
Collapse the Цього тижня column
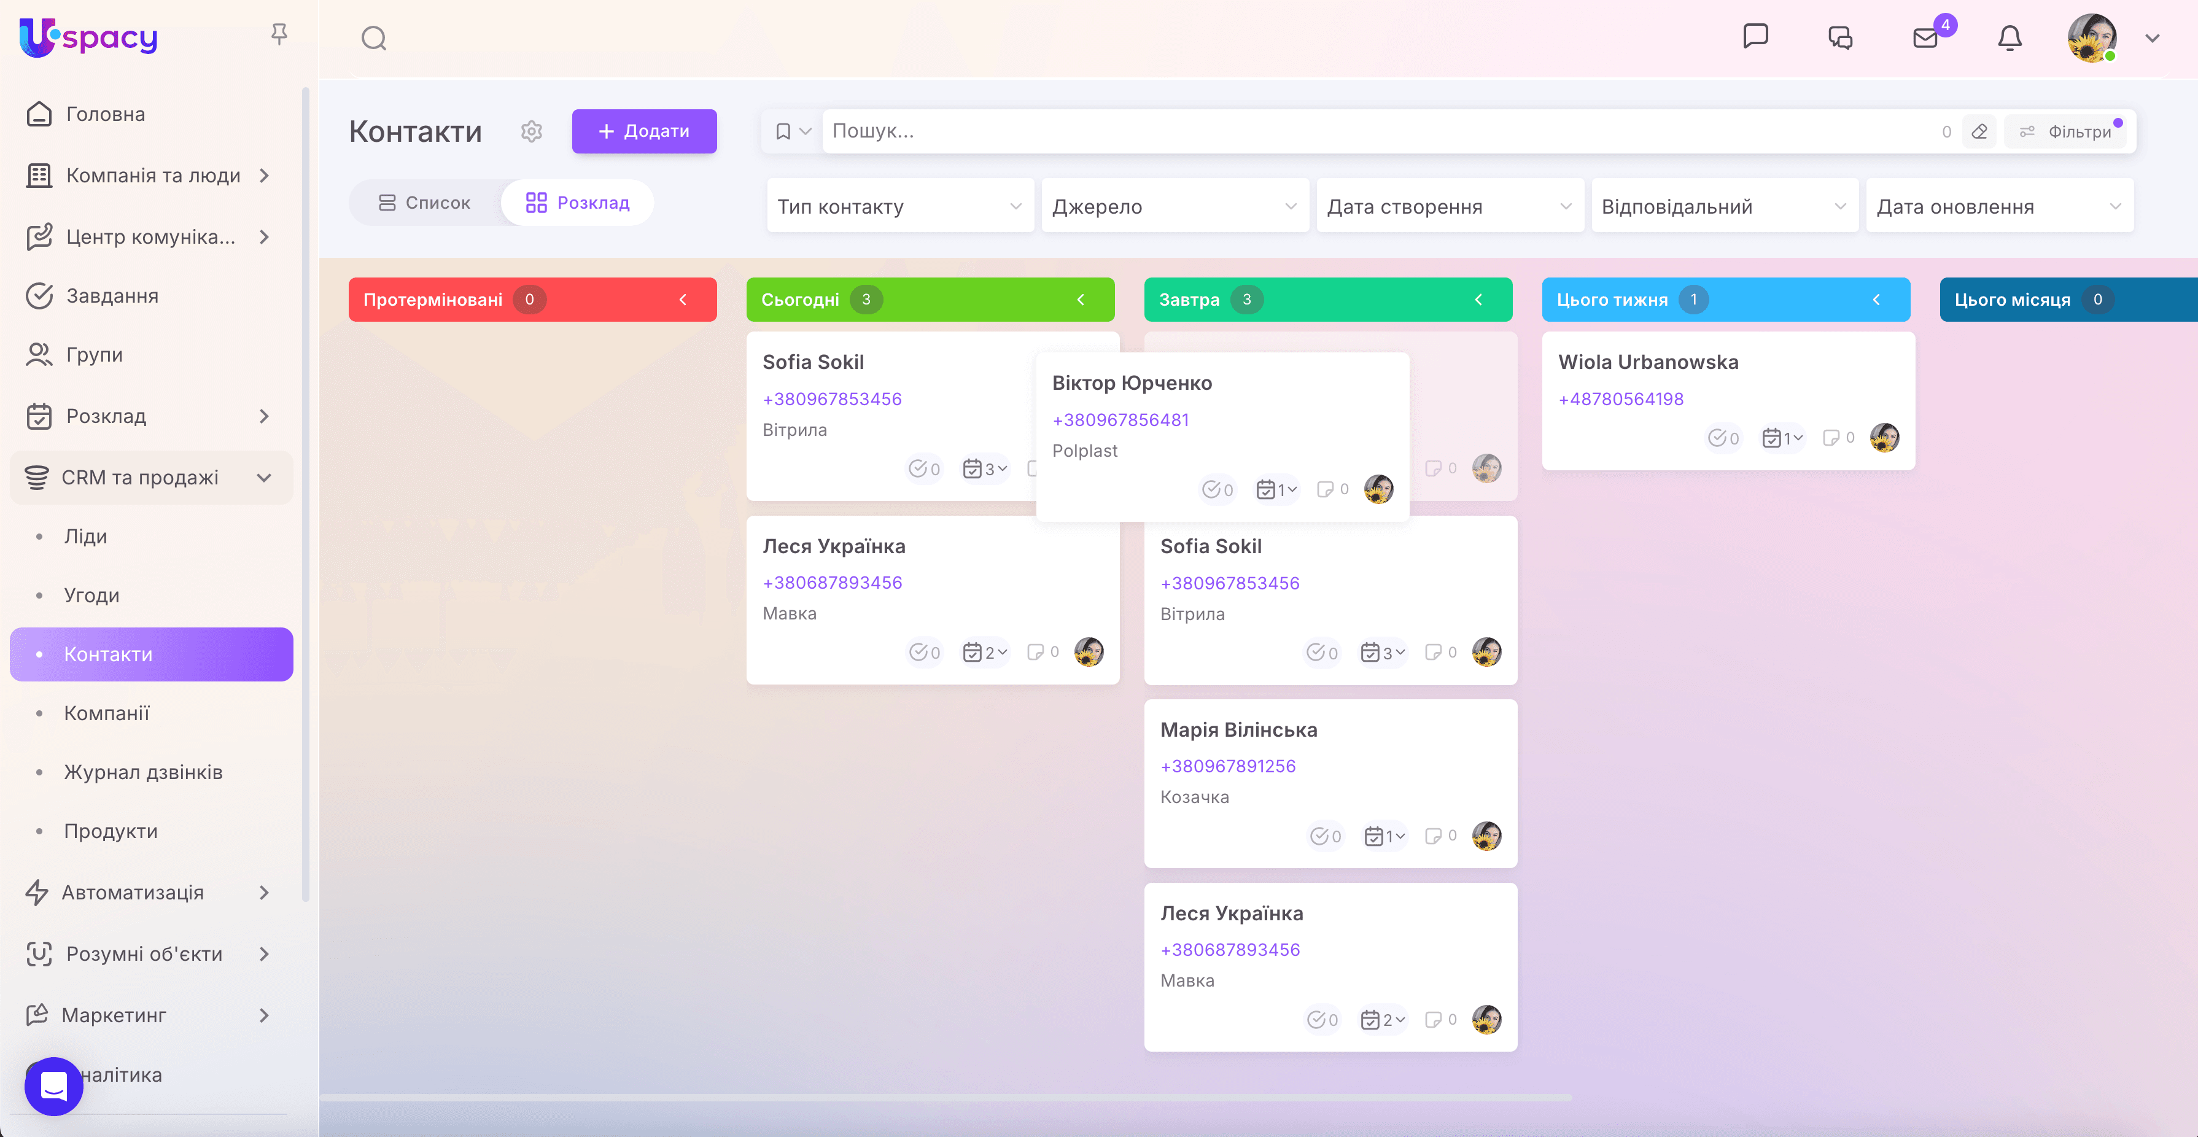(x=1876, y=300)
